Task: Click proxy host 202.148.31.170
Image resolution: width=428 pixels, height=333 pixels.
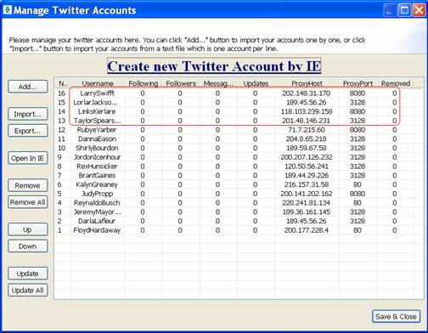Action: [x=306, y=93]
